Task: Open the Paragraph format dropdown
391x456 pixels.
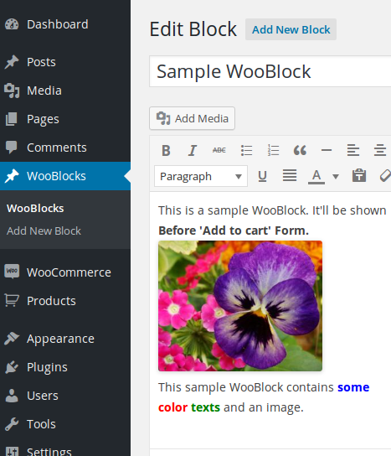Action: [x=201, y=176]
